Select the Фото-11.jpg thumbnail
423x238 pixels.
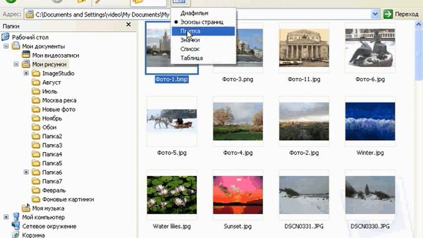pos(304,48)
